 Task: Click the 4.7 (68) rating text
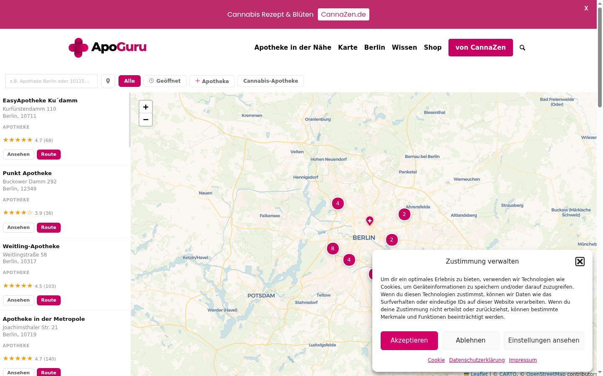click(x=44, y=140)
